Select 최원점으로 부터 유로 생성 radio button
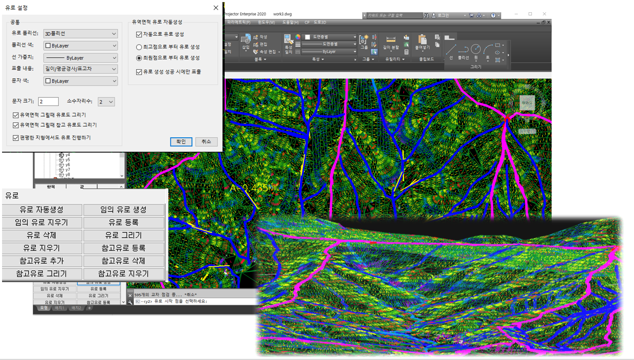This screenshot has height=360, width=634. click(x=139, y=58)
